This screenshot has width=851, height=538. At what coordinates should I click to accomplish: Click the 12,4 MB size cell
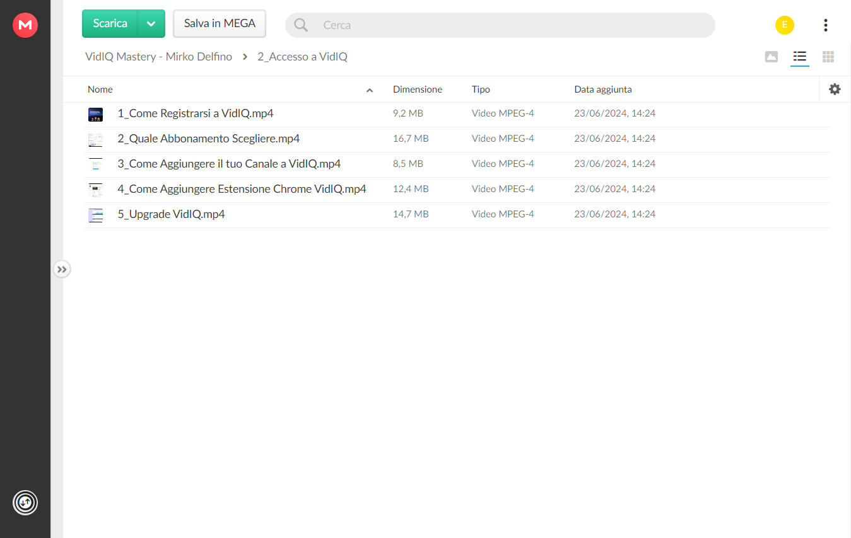pyautogui.click(x=411, y=189)
